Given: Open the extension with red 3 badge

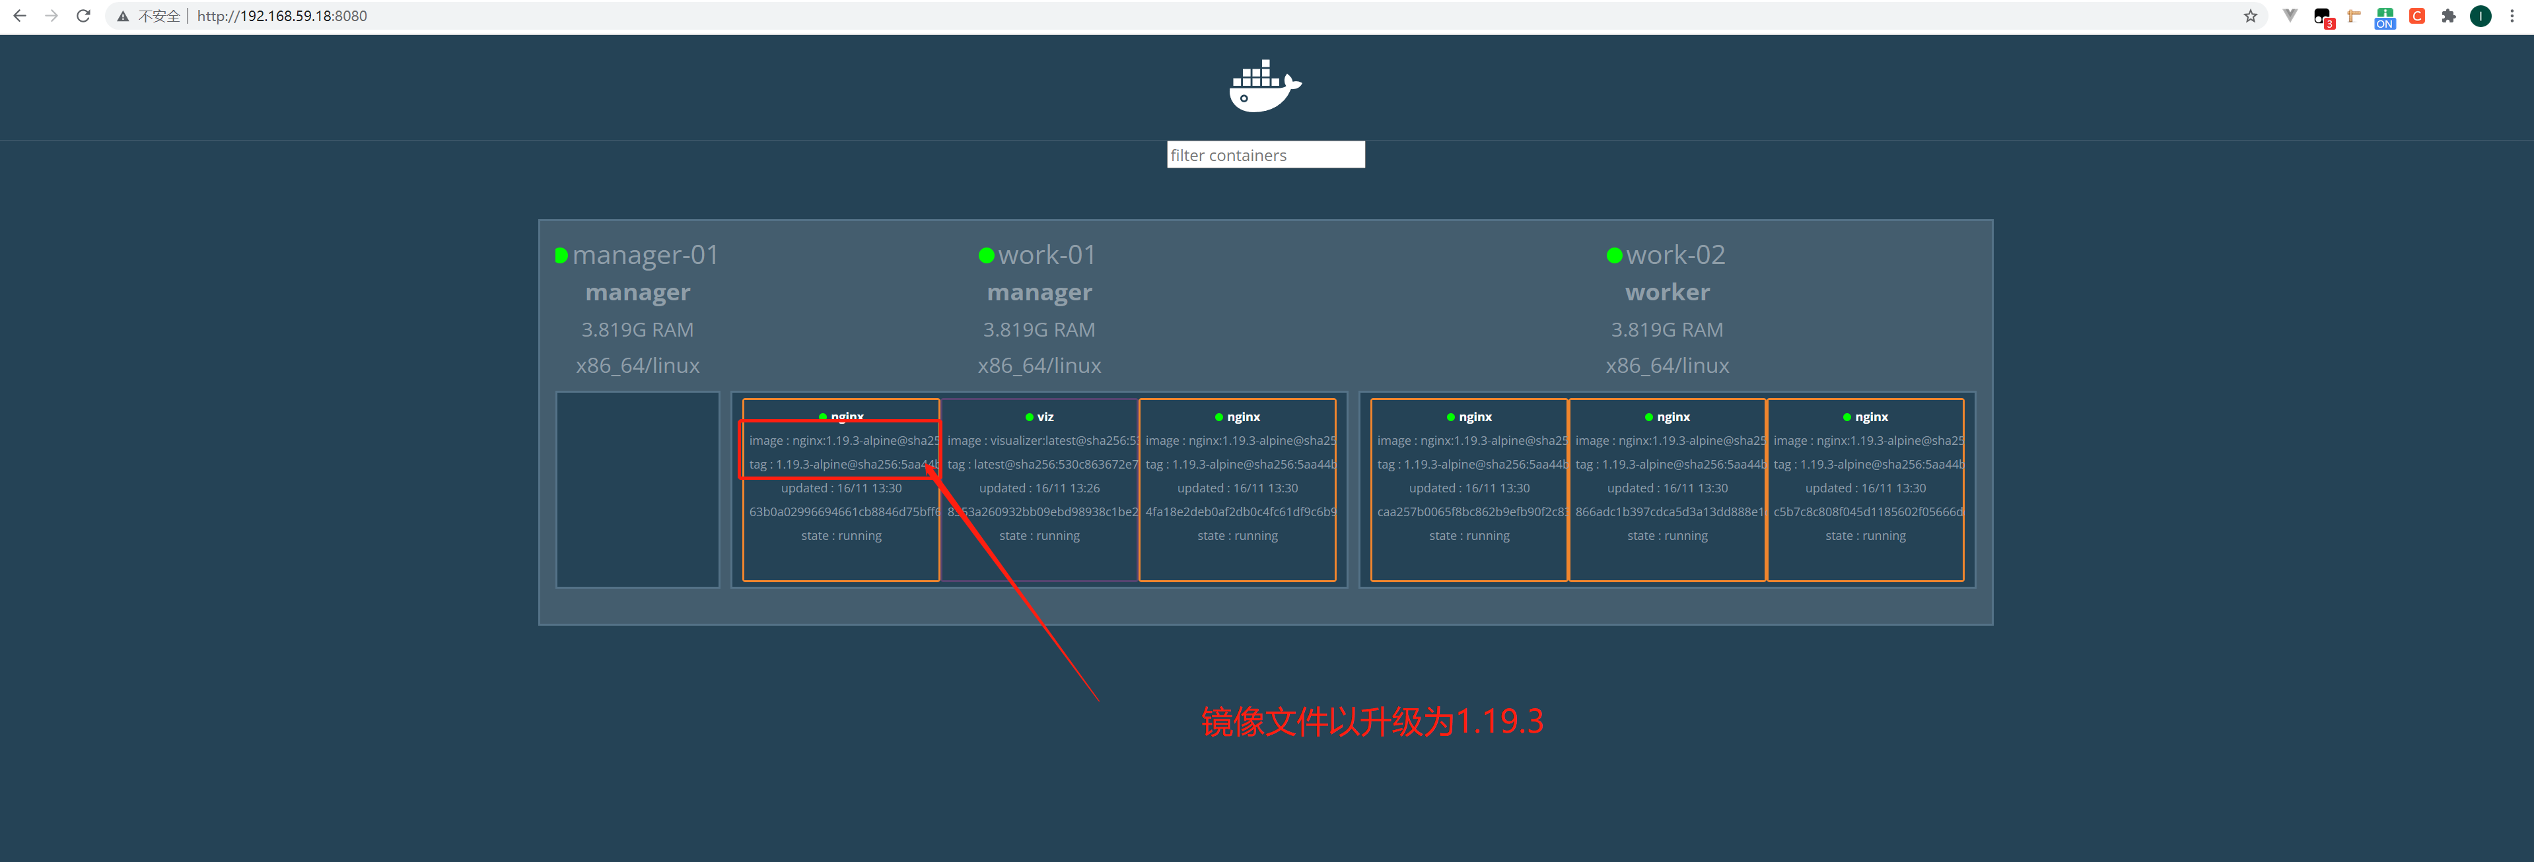Looking at the screenshot, I should point(2323,17).
